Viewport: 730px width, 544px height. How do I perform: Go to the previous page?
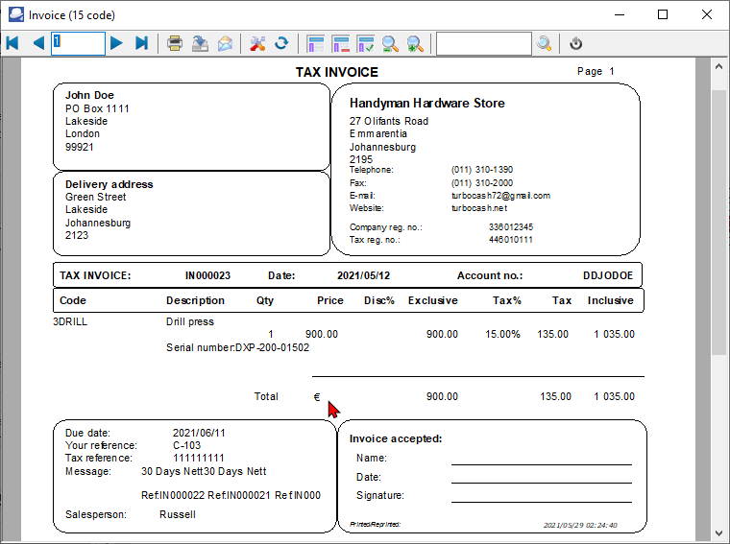37,43
